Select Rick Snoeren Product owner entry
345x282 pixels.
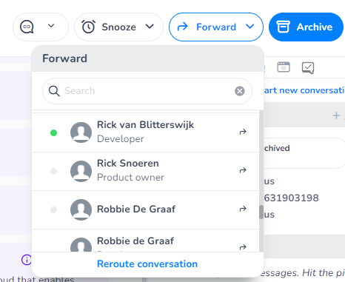[x=146, y=171]
